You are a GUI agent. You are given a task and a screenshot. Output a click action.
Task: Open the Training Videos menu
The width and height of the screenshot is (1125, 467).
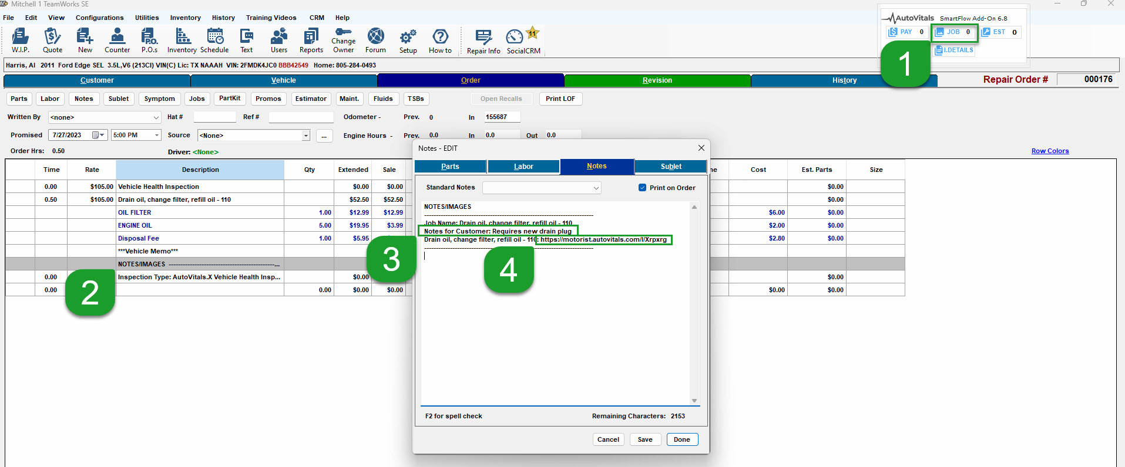pyautogui.click(x=271, y=18)
